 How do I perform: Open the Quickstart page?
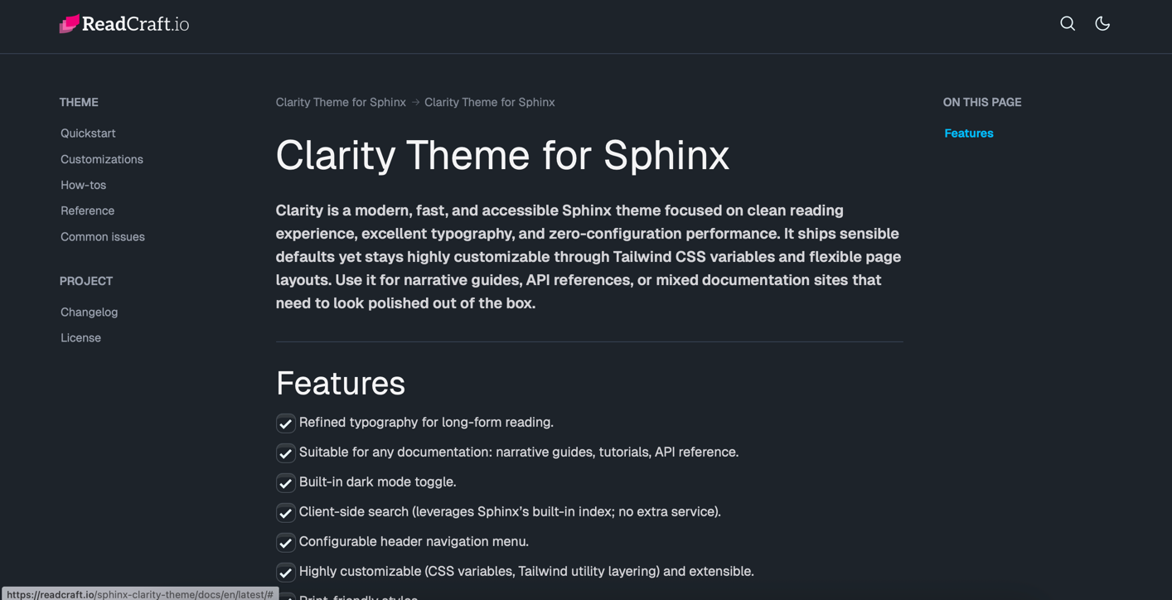(88, 133)
